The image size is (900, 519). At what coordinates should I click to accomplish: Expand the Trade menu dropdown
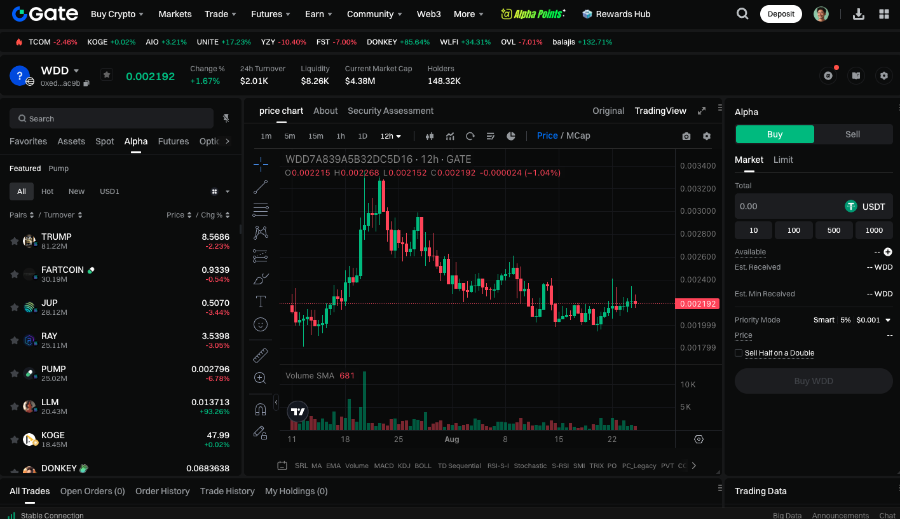(221, 14)
